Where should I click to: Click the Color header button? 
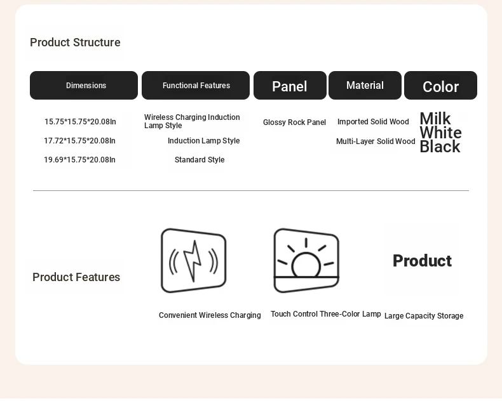click(440, 86)
